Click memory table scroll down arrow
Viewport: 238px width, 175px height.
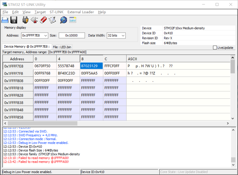point(232,119)
